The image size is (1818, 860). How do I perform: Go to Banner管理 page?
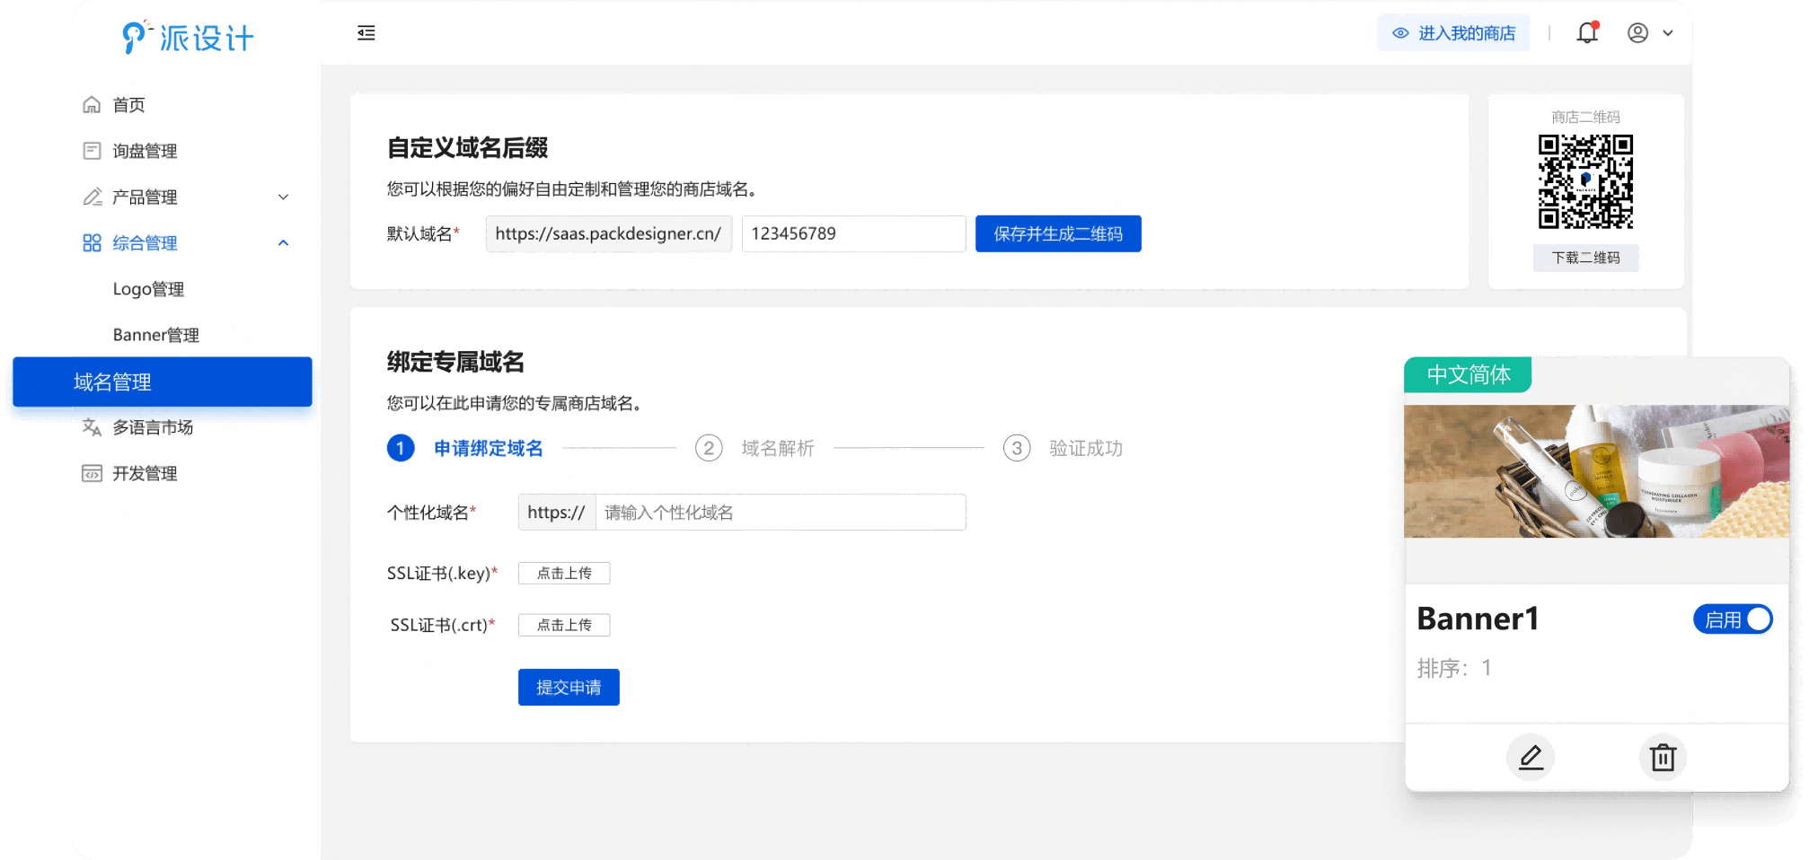[x=155, y=335]
